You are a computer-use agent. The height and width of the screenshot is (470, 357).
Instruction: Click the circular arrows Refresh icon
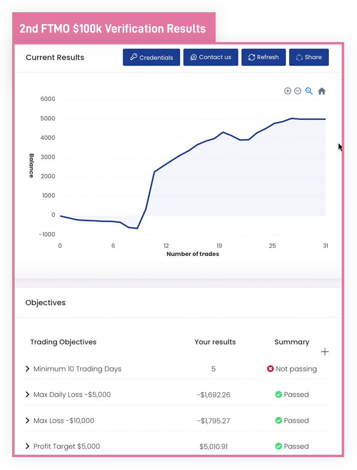252,57
